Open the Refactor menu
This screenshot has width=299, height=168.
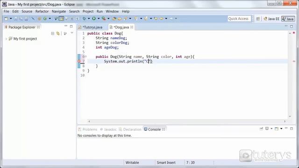[x=42, y=11]
